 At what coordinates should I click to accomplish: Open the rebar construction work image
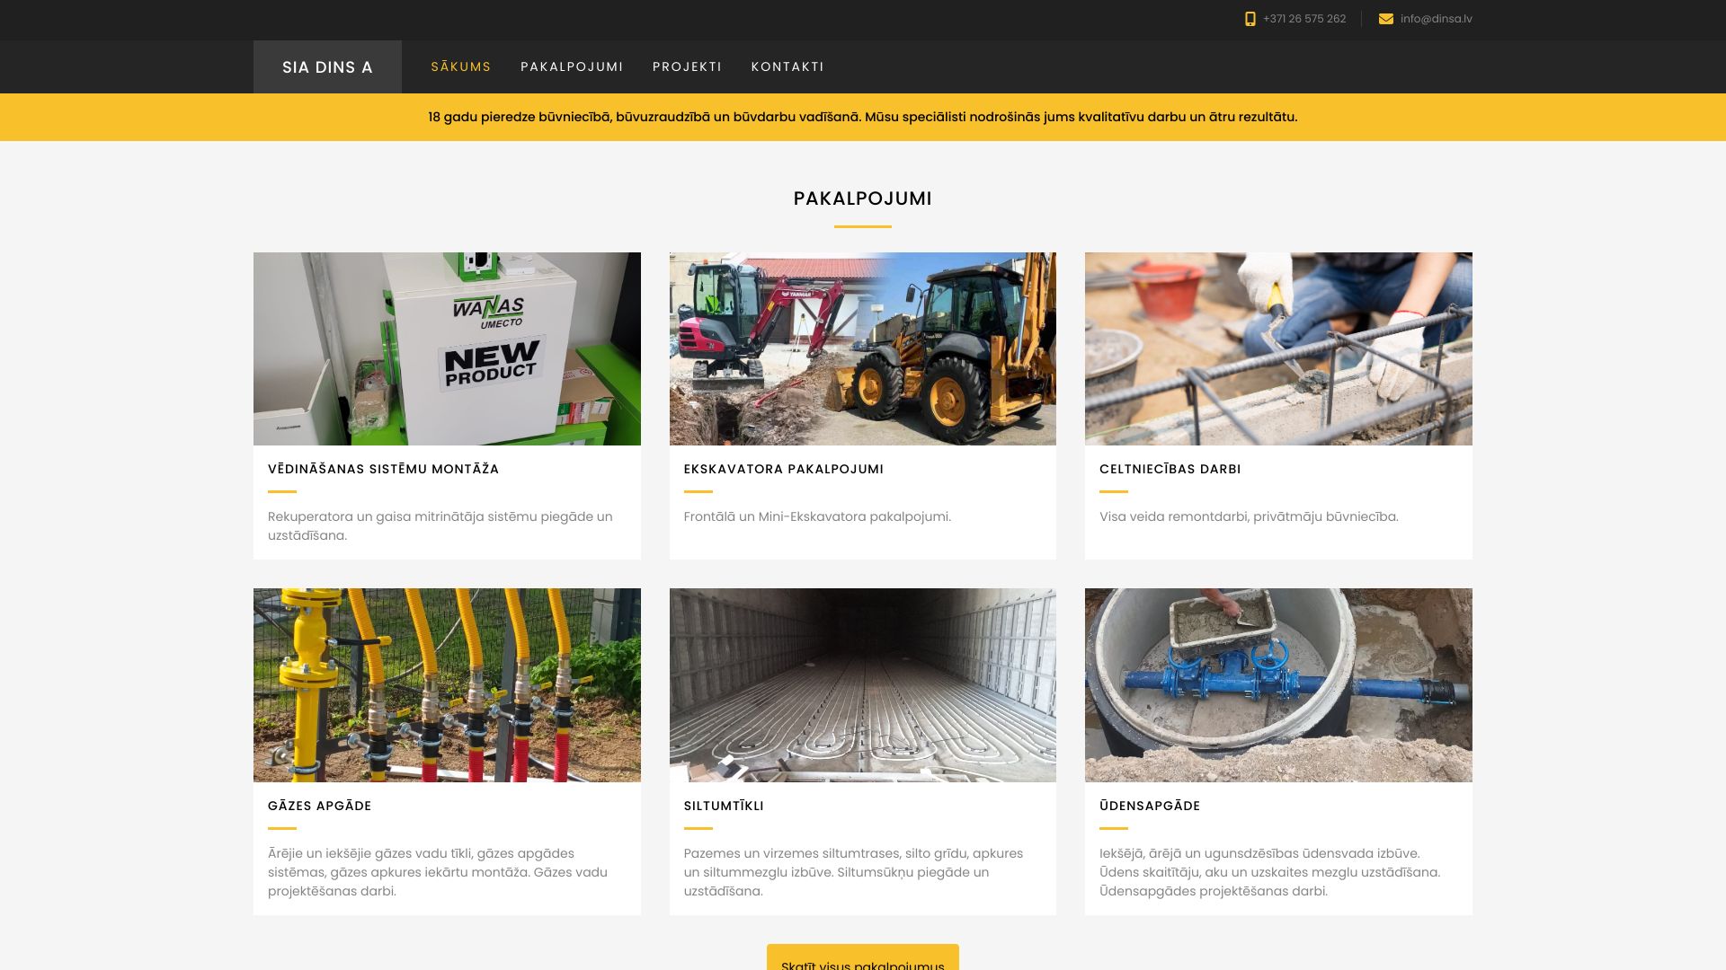coord(1278,348)
